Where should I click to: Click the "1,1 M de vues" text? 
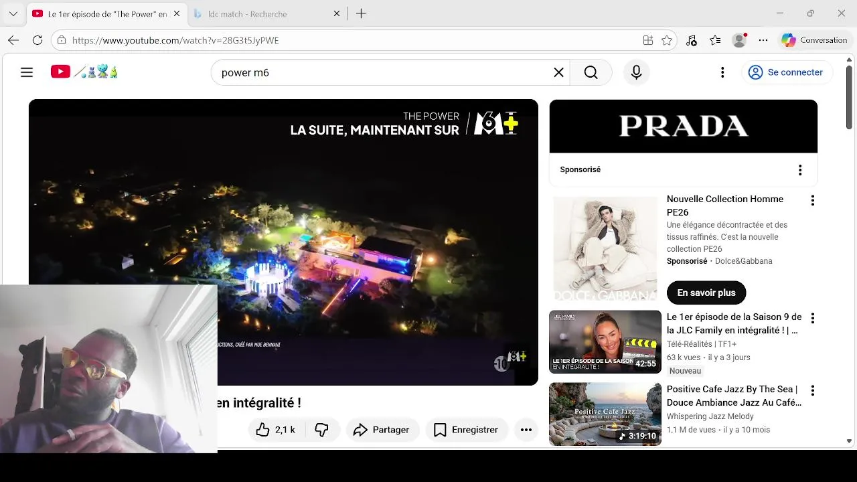pos(691,430)
